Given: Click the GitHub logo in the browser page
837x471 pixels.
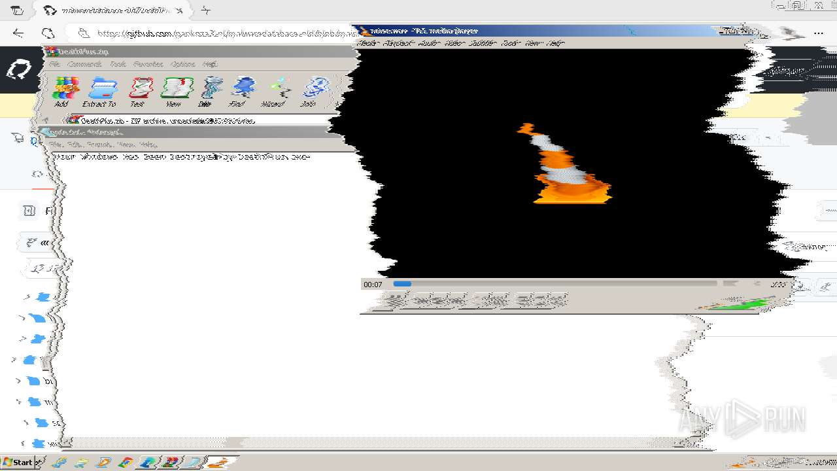Looking at the screenshot, I should (18, 69).
